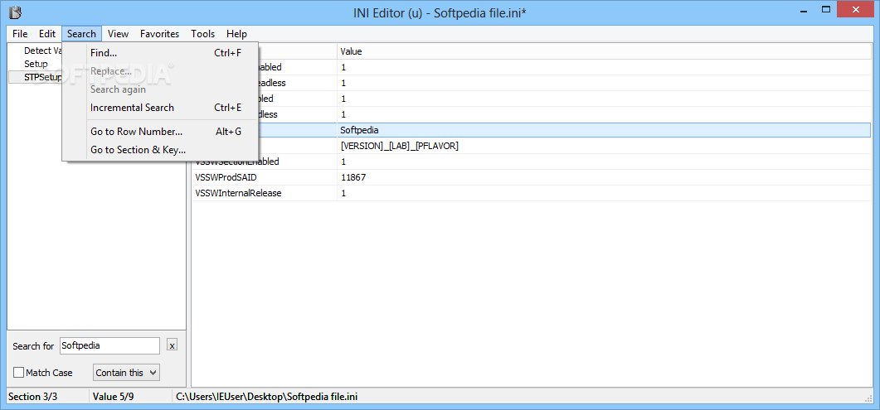880x410 pixels.
Task: Choose Go to Section & Key... entry
Action: click(x=160, y=150)
